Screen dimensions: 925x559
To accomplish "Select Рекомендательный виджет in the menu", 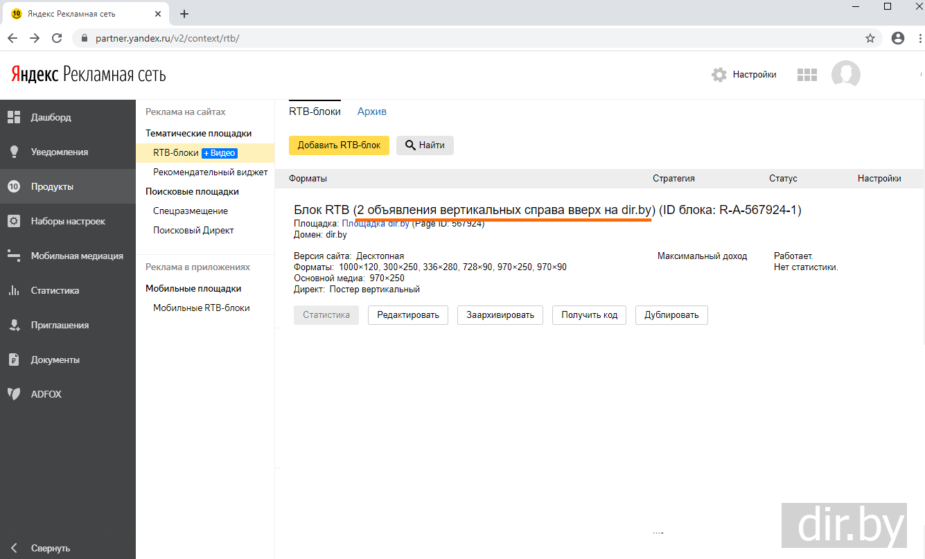I will pyautogui.click(x=210, y=172).
